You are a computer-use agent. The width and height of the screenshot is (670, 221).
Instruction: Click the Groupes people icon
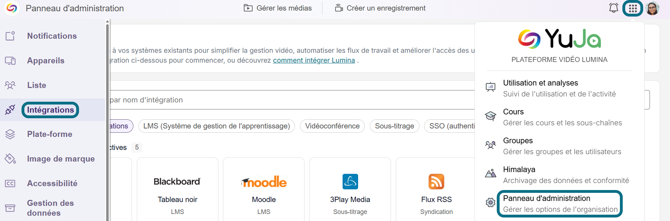pos(491,145)
